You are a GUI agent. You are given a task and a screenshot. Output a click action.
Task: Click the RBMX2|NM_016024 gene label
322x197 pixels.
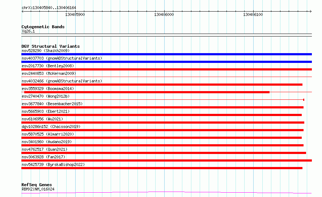pos(38,189)
